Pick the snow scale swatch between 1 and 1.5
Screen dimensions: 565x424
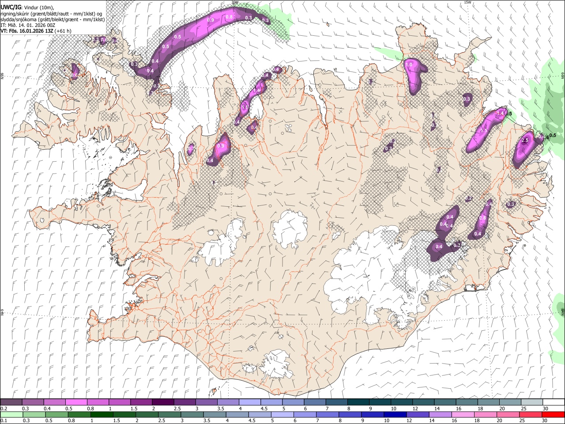coord(120,402)
